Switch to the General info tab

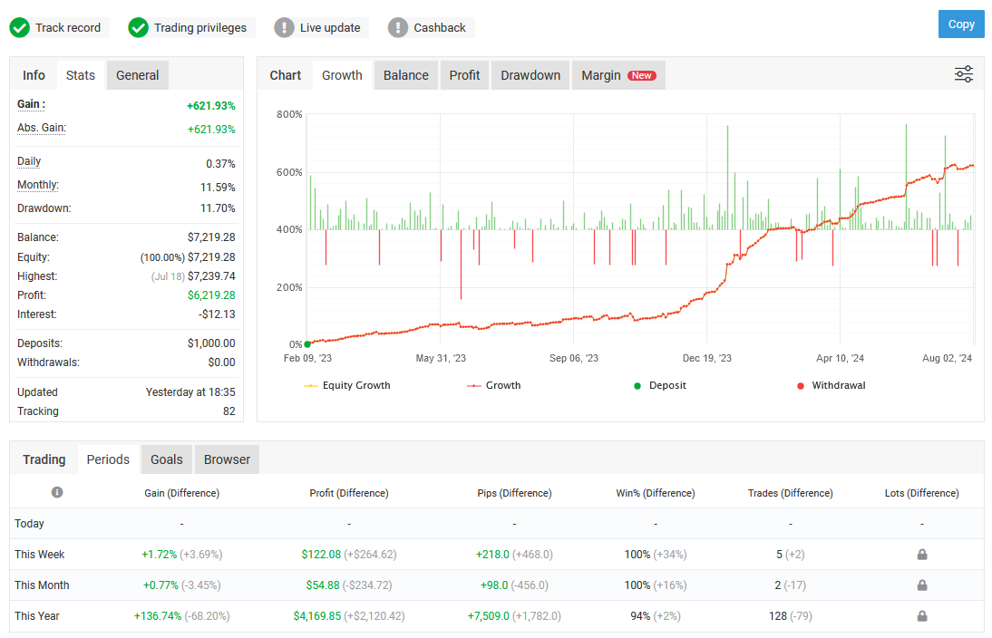(x=137, y=75)
